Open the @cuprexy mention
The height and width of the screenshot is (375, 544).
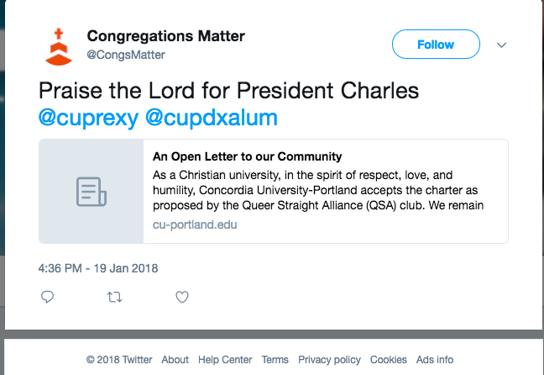click(x=88, y=118)
